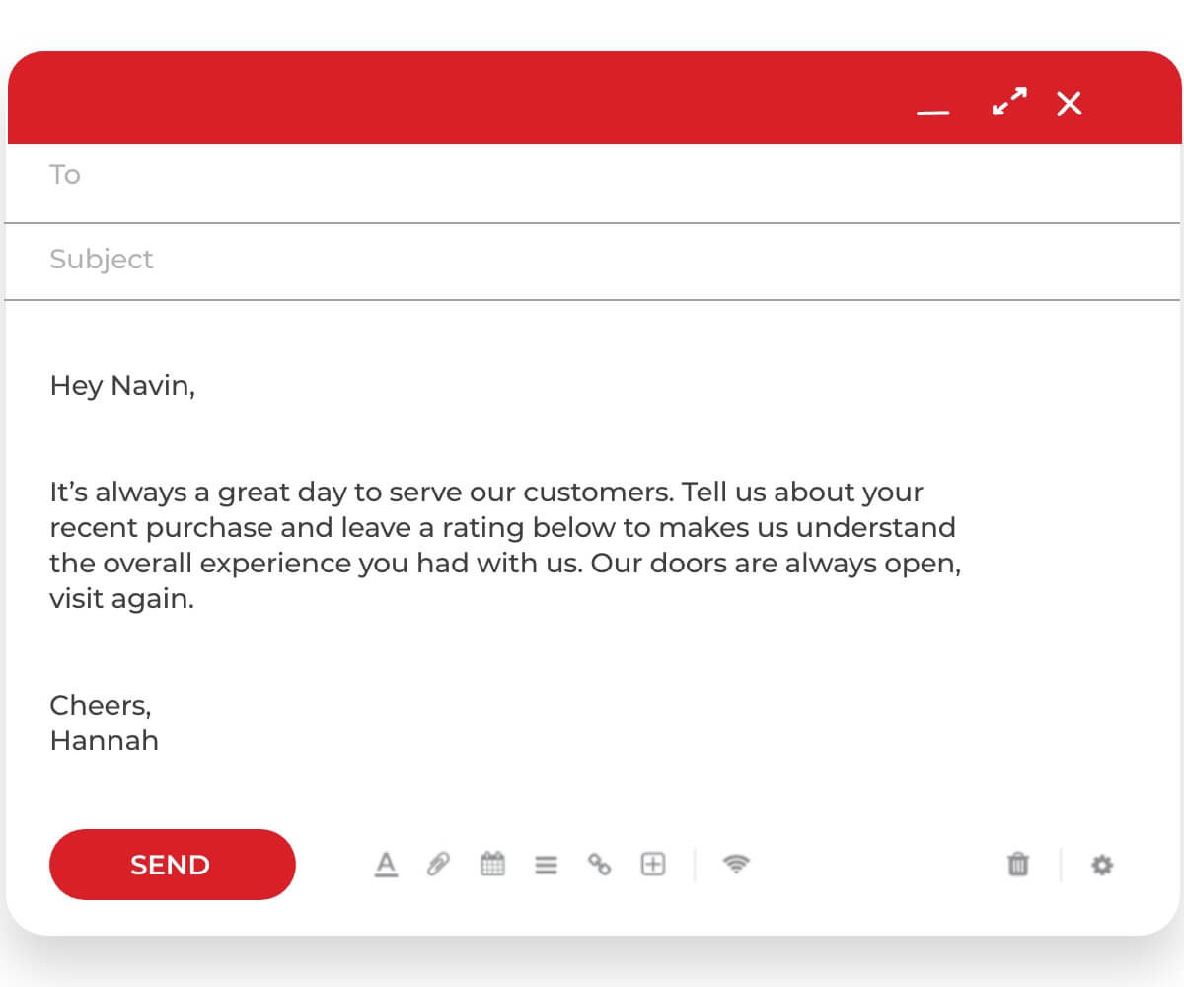Click the plus box insert icon
This screenshot has width=1184, height=987.
click(x=653, y=865)
